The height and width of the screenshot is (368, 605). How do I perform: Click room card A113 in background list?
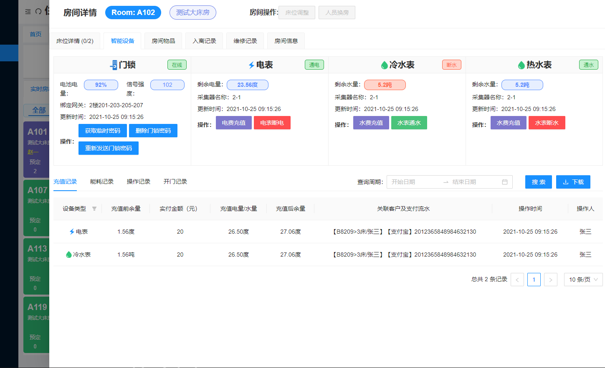pos(37,266)
